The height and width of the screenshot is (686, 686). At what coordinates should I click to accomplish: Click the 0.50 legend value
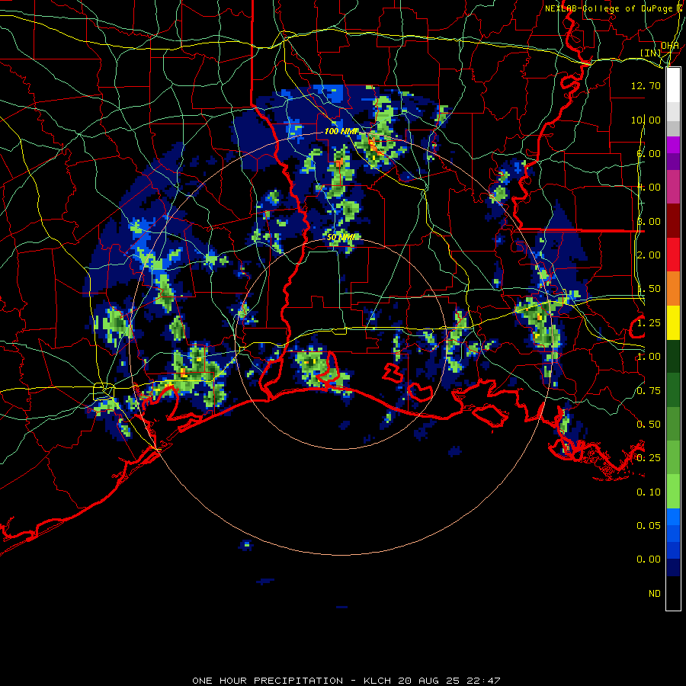coord(649,425)
